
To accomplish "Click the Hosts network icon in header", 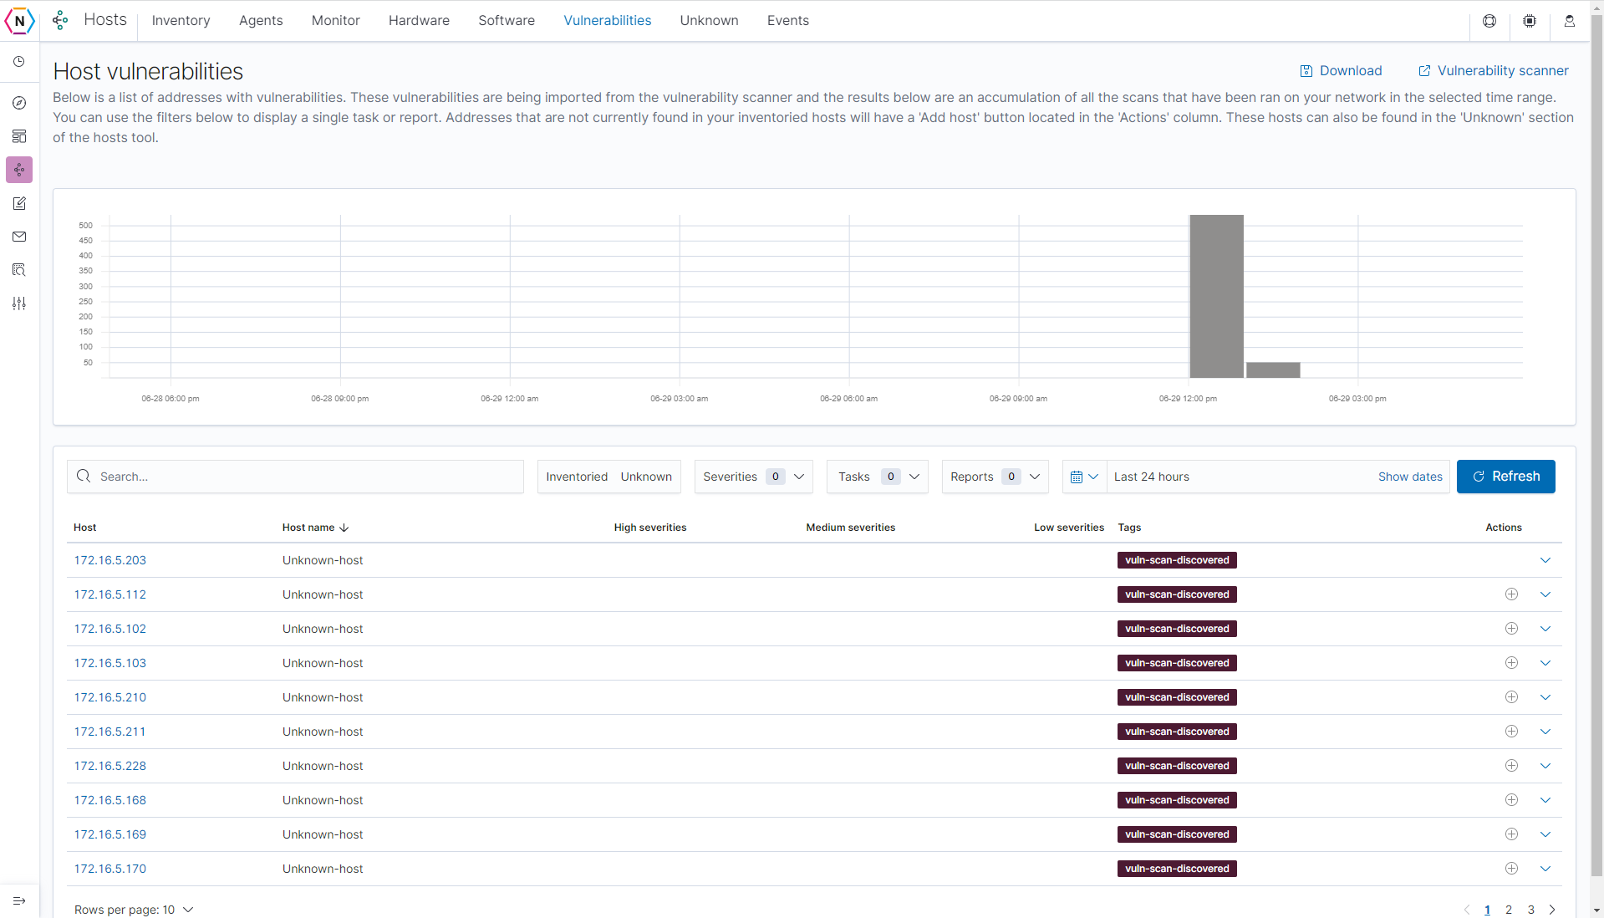I will click(x=60, y=21).
